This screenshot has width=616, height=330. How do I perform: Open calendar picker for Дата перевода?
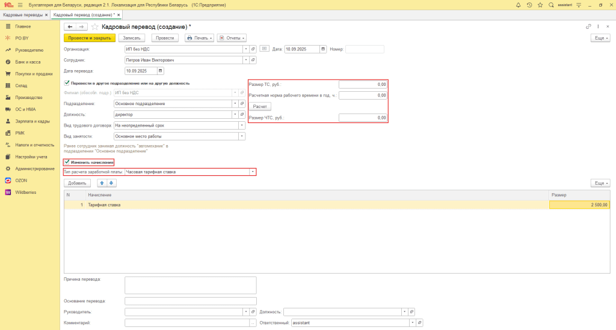(160, 71)
